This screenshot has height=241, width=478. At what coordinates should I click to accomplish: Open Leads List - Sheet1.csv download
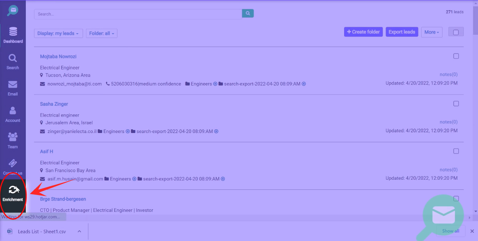pyautogui.click(x=42, y=231)
